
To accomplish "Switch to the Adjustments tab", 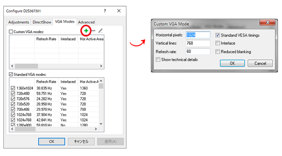I will 19,22.
